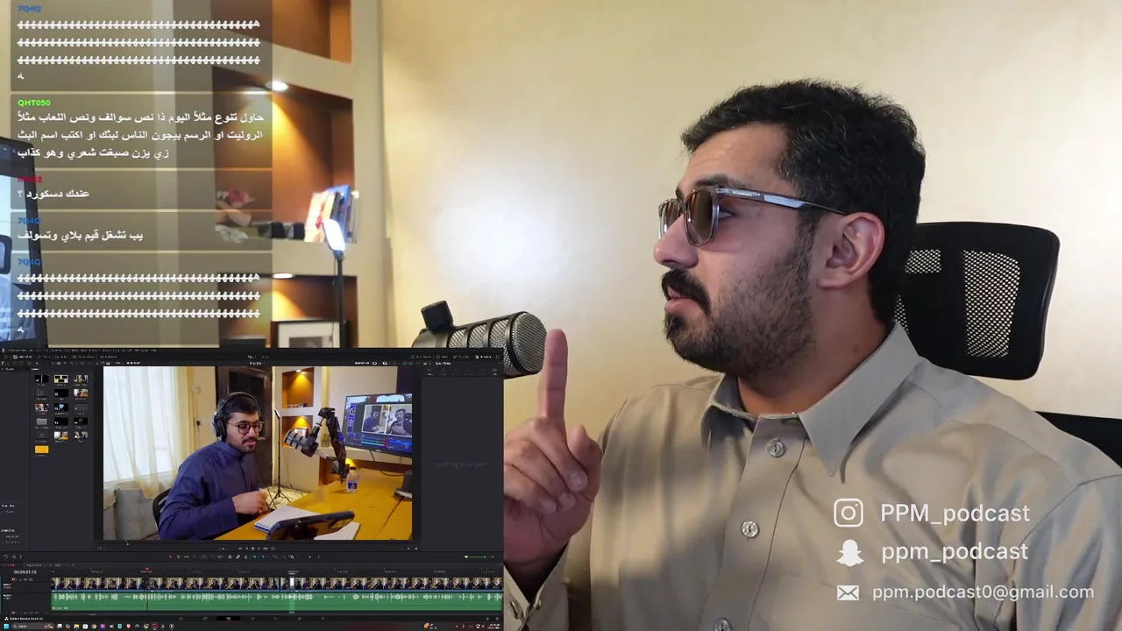
Task: Click the PPM_podcast Instagram handle text
Action: [x=955, y=513]
